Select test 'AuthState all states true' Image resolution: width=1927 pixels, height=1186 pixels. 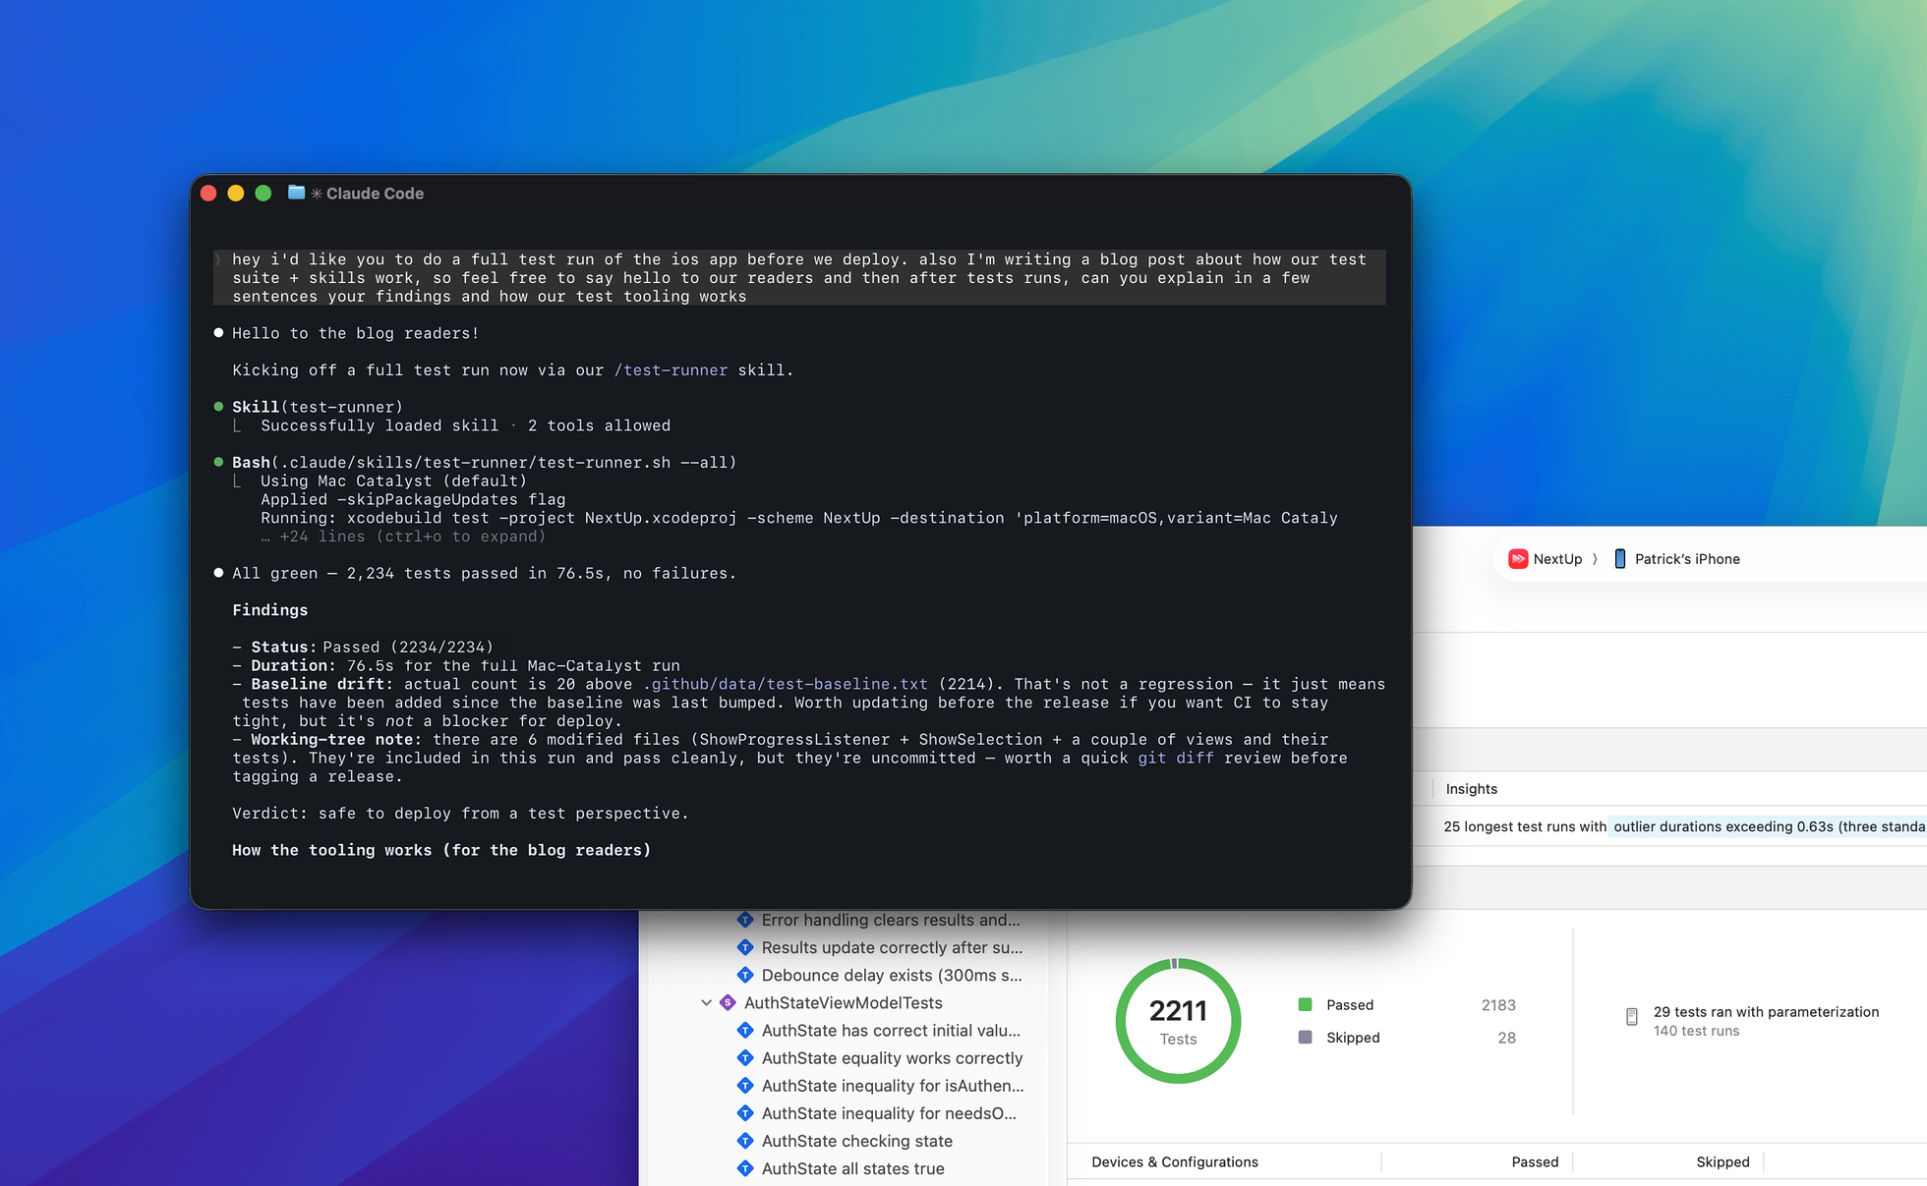point(852,1168)
